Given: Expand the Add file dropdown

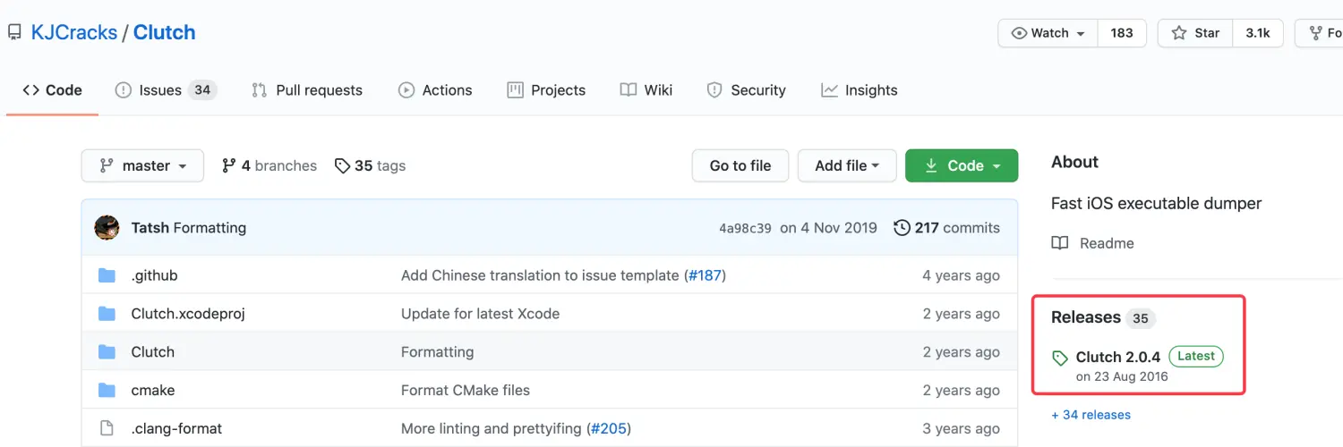Looking at the screenshot, I should (x=846, y=165).
